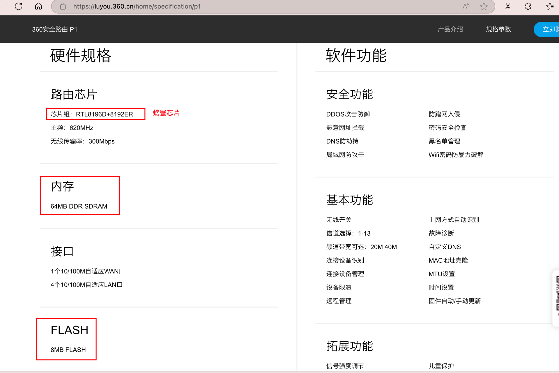Screen dimensions: 559x373
Task: Click the 8MB FLASH spec text
Action: point(68,350)
